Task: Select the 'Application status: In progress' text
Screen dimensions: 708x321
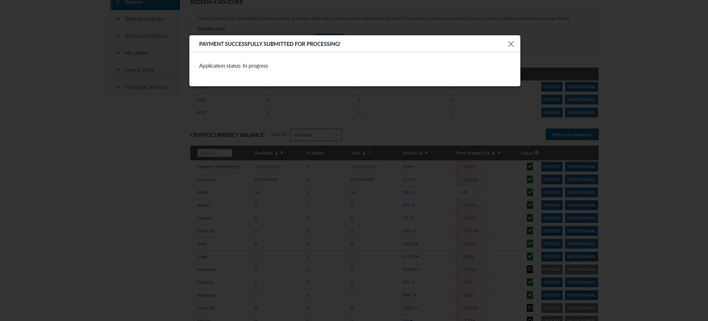Action: (x=234, y=66)
